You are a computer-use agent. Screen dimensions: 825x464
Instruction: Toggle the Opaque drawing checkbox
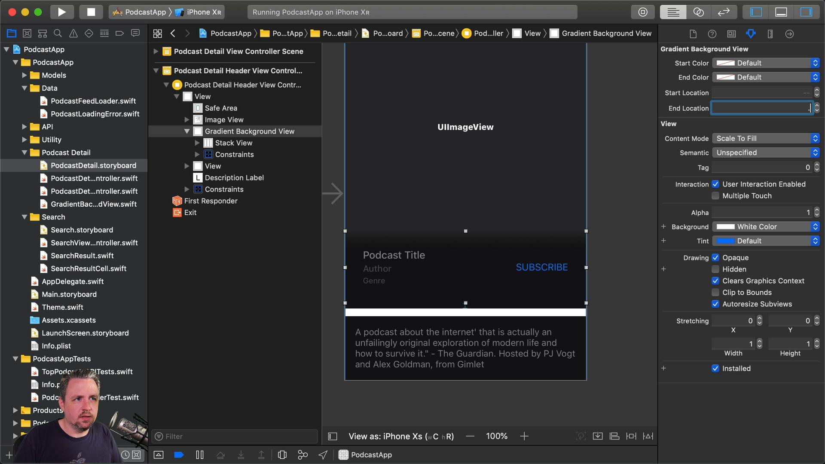pyautogui.click(x=715, y=258)
